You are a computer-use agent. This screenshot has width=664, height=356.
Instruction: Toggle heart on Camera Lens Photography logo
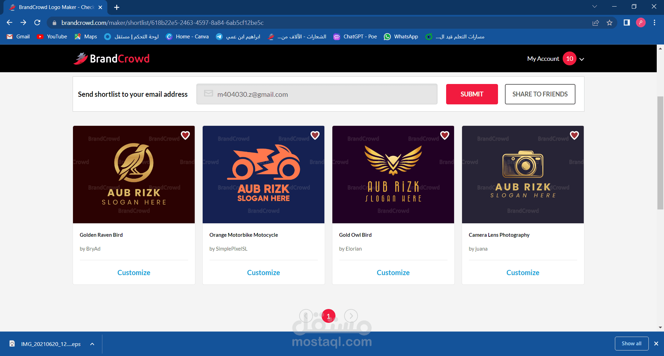pos(574,135)
